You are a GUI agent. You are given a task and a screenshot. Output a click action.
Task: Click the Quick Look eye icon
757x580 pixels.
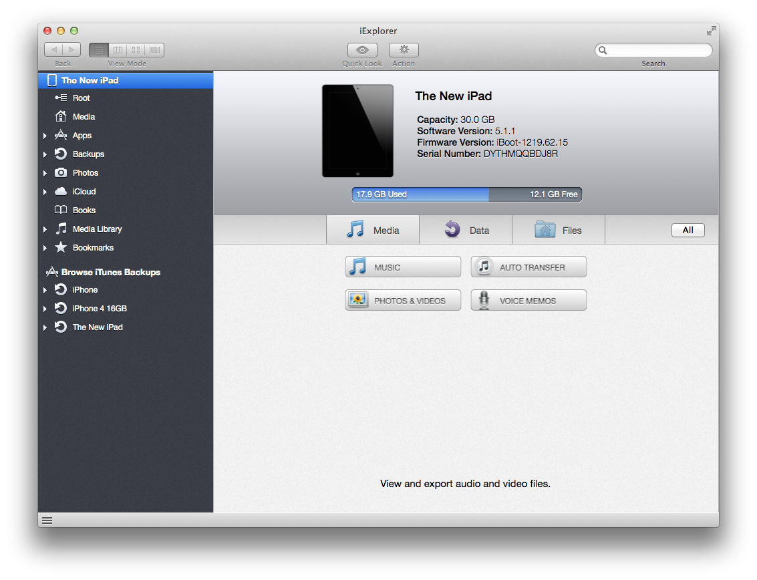point(362,50)
